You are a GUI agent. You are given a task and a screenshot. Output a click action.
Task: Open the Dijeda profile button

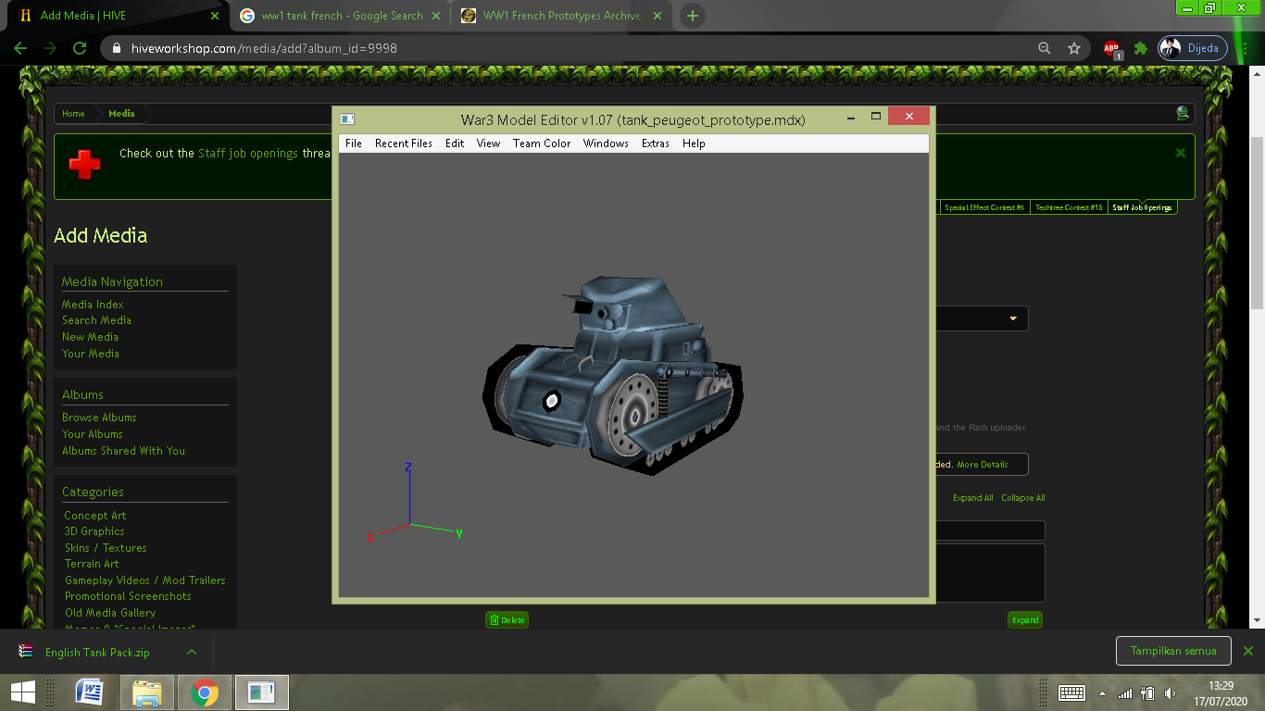click(x=1193, y=48)
